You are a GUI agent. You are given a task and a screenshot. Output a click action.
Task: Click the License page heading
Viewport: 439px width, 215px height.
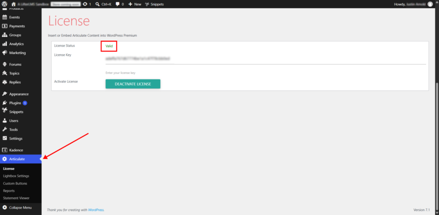point(69,21)
